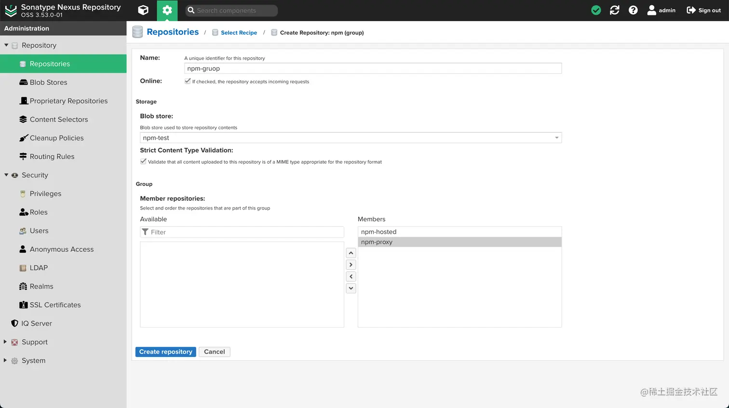
Task: Move selected member up with arrow
Action: (351, 253)
